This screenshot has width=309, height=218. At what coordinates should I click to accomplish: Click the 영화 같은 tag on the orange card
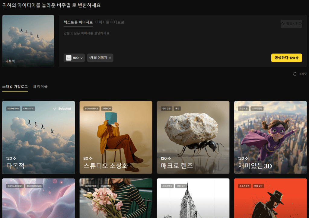click(x=258, y=186)
